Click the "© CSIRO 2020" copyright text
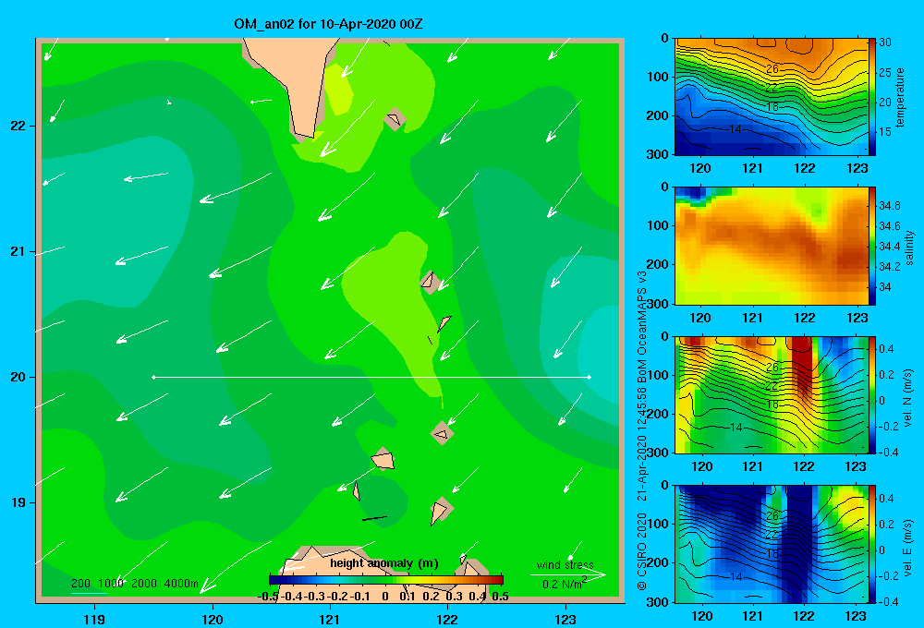 click(x=642, y=551)
